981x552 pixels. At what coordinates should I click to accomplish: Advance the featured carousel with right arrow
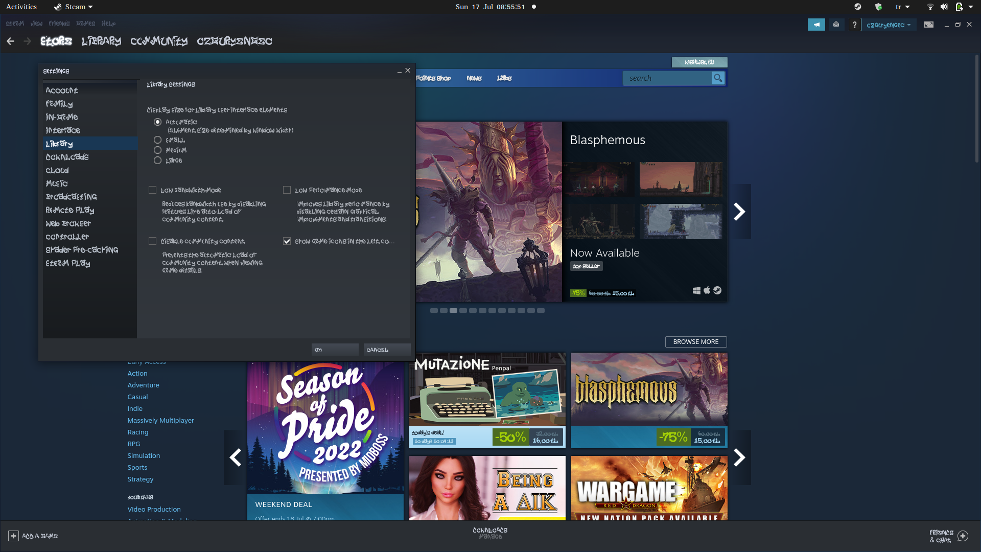coord(739,212)
